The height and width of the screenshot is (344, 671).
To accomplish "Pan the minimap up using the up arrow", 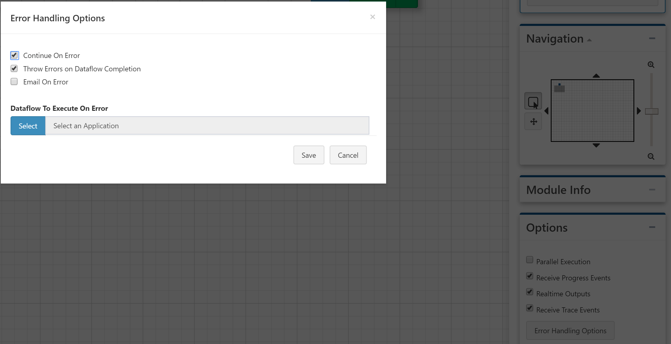I will pyautogui.click(x=597, y=76).
